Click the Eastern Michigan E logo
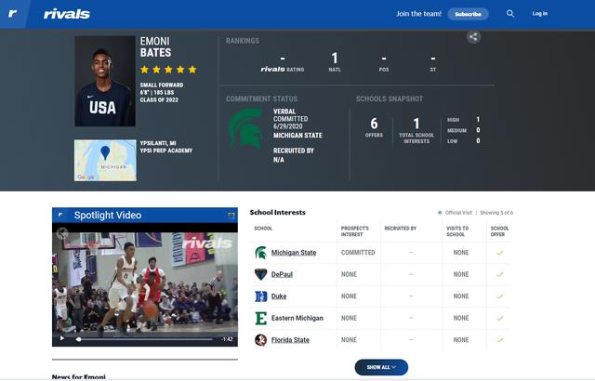The width and height of the screenshot is (595, 381). (x=260, y=318)
